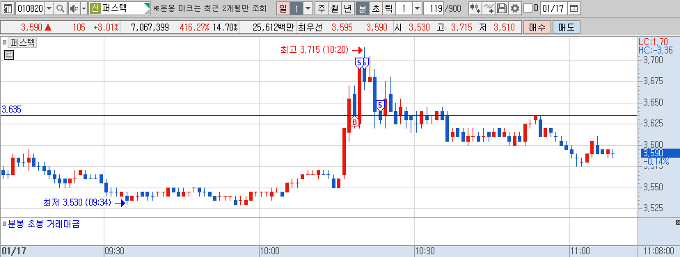Image resolution: width=680 pixels, height=257 pixels.
Task: Select the 틱 tick chart period
Action: pyautogui.click(x=389, y=8)
